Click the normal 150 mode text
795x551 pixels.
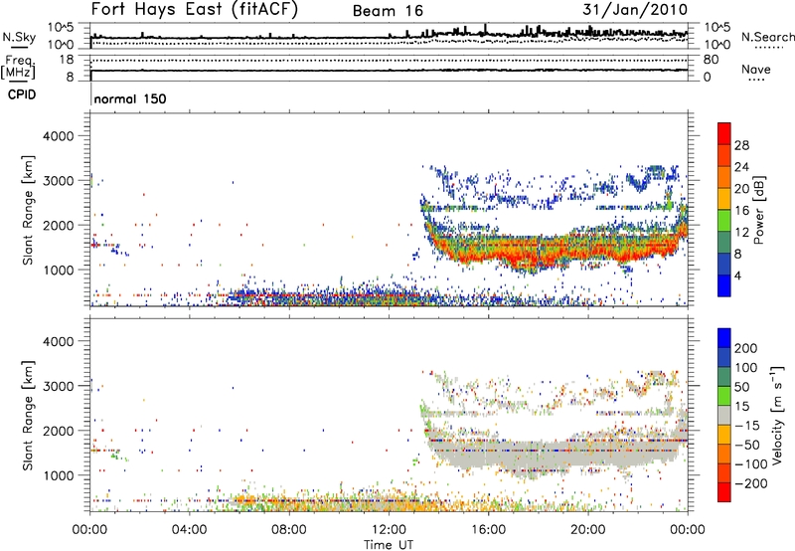point(130,98)
